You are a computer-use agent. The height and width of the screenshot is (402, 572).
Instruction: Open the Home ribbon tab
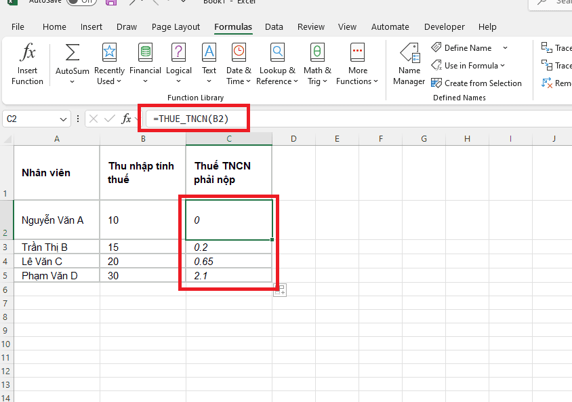[54, 27]
